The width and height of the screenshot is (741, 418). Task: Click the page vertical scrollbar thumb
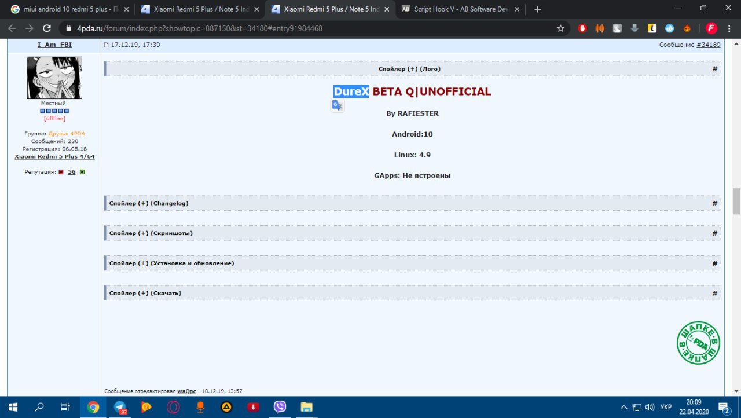click(736, 201)
